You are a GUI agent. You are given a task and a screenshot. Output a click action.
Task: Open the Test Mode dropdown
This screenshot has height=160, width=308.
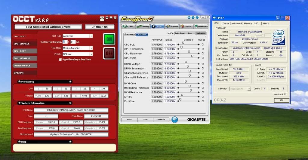pyautogui.click(x=91, y=48)
